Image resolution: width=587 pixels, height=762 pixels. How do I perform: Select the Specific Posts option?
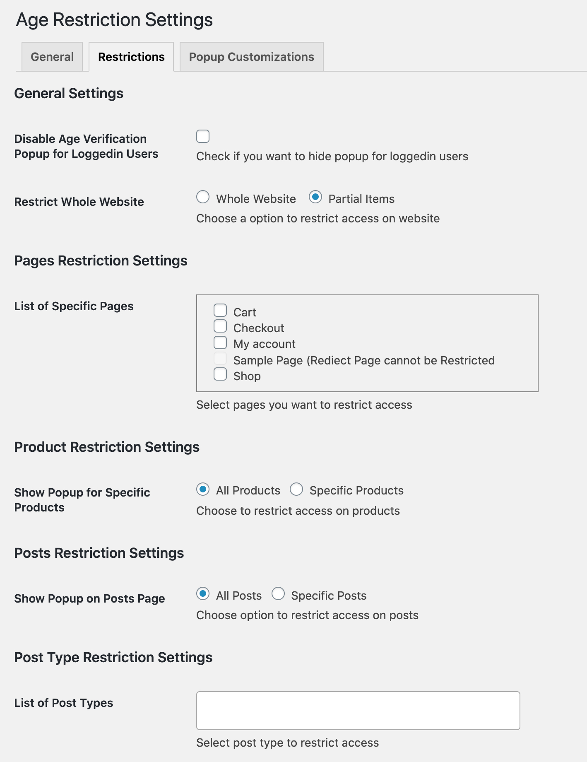click(278, 594)
